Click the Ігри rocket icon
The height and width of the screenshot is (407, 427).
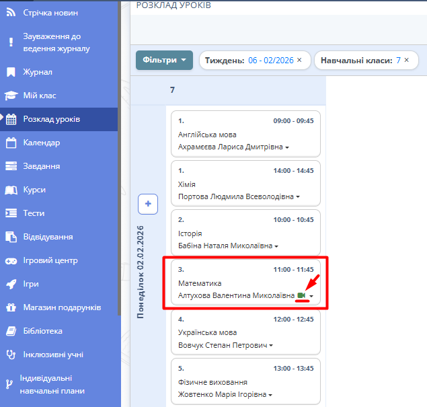pyautogui.click(x=11, y=284)
